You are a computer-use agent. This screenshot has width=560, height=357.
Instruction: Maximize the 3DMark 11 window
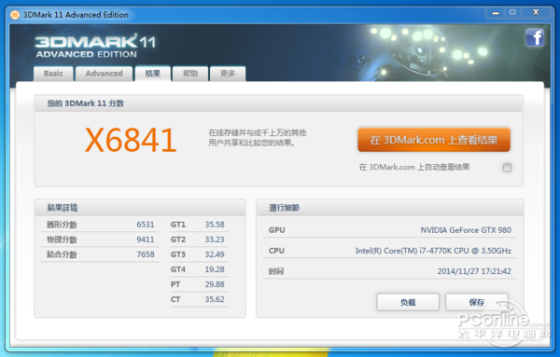(x=512, y=12)
